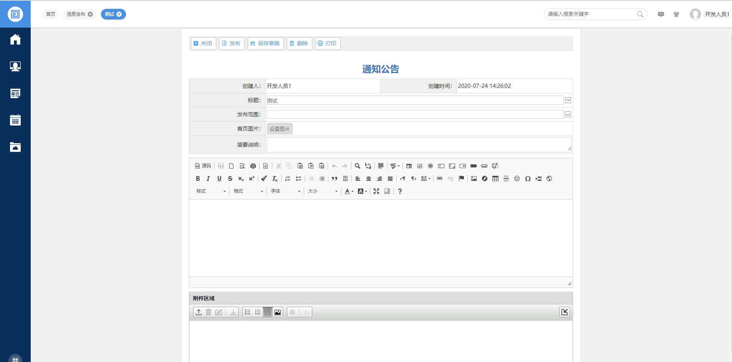
Task: Click the insert link icon
Action: [x=440, y=179]
